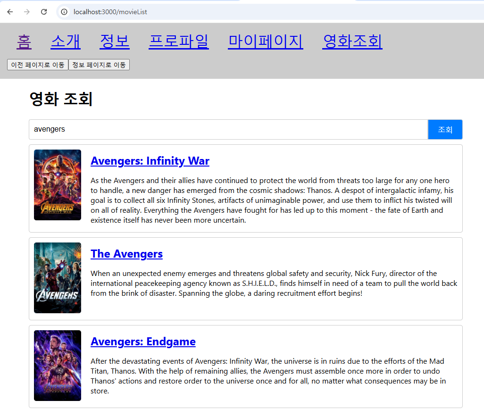Click the 영화 조회 page heading
This screenshot has height=409, width=484.
[61, 99]
